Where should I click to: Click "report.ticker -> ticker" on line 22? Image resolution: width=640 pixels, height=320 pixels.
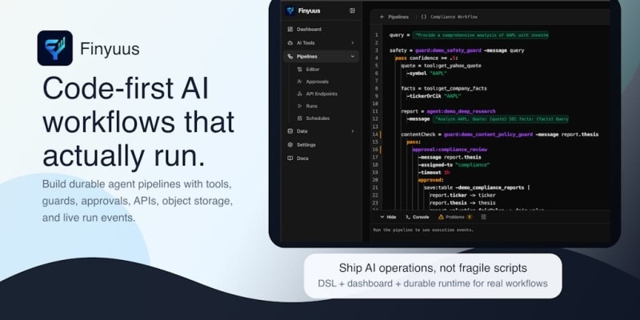pyautogui.click(x=462, y=195)
